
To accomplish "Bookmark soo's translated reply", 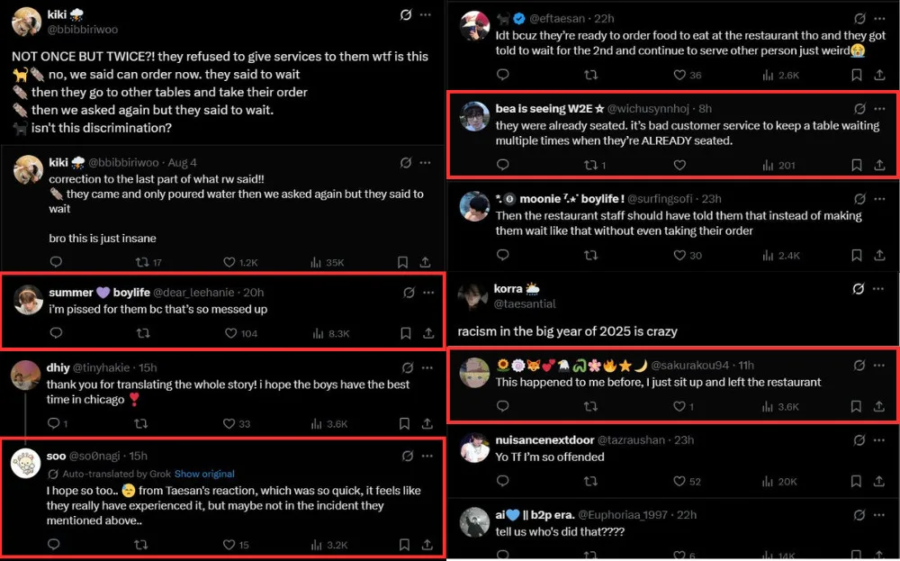I will 403,545.
